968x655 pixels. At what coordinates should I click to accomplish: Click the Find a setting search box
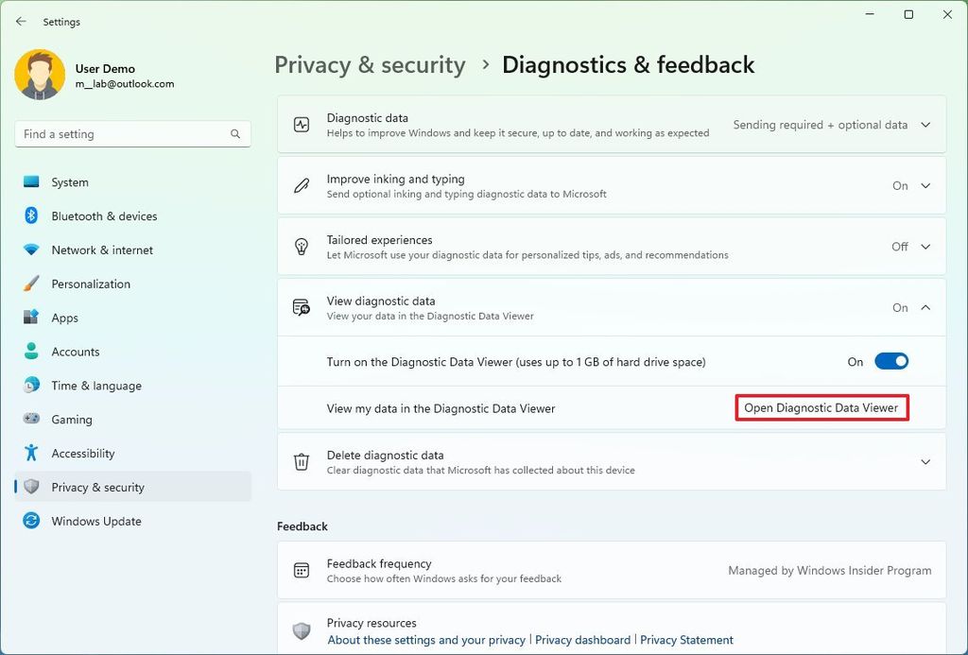[132, 133]
